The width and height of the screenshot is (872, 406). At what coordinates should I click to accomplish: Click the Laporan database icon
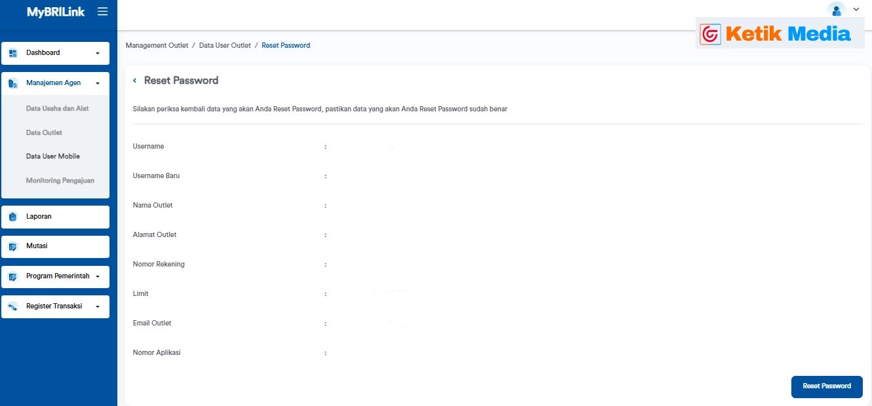click(x=12, y=217)
